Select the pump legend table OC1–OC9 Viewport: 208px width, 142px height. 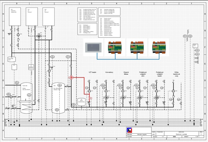click(87, 15)
